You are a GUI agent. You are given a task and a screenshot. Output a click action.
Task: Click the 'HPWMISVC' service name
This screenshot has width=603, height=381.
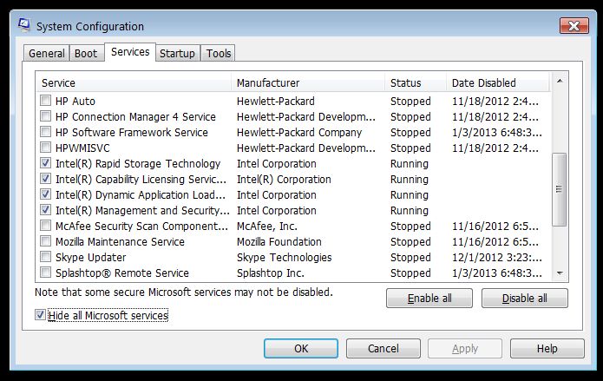82,148
